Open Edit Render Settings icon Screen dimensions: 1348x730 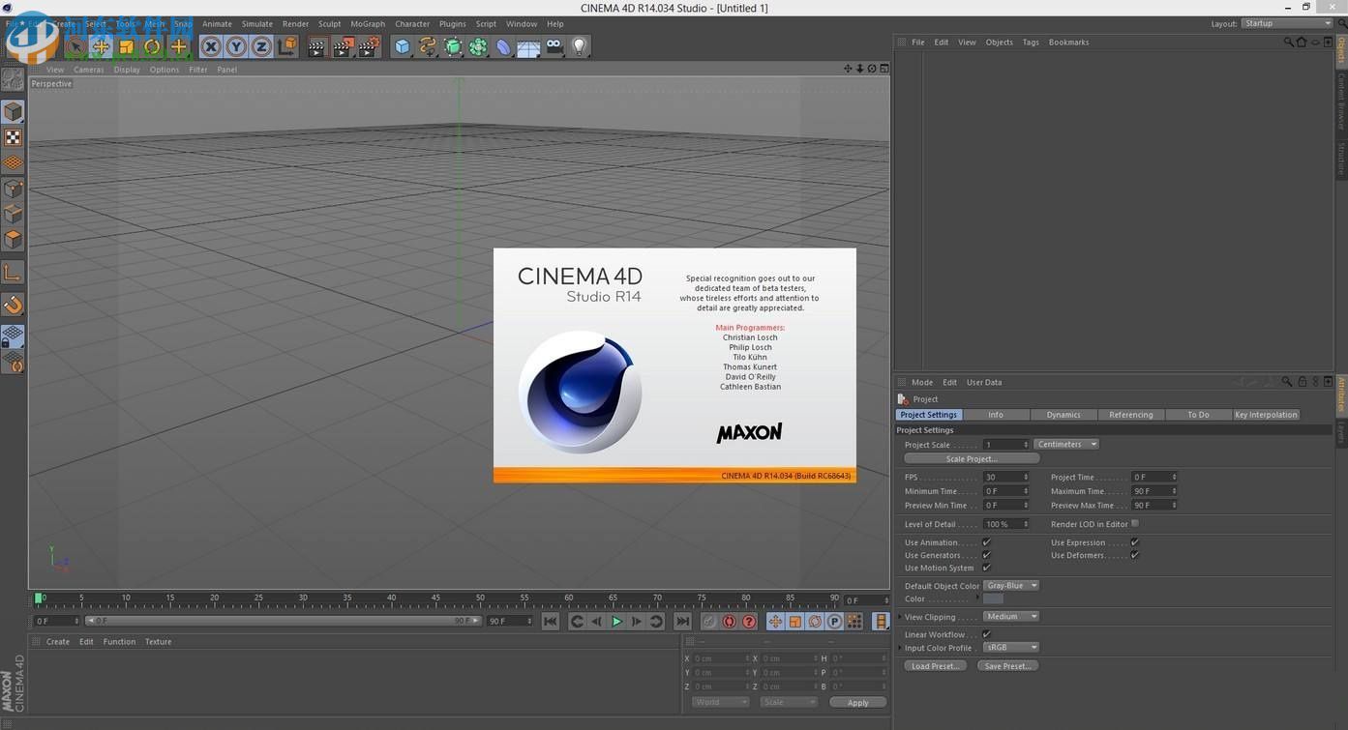[x=368, y=46]
